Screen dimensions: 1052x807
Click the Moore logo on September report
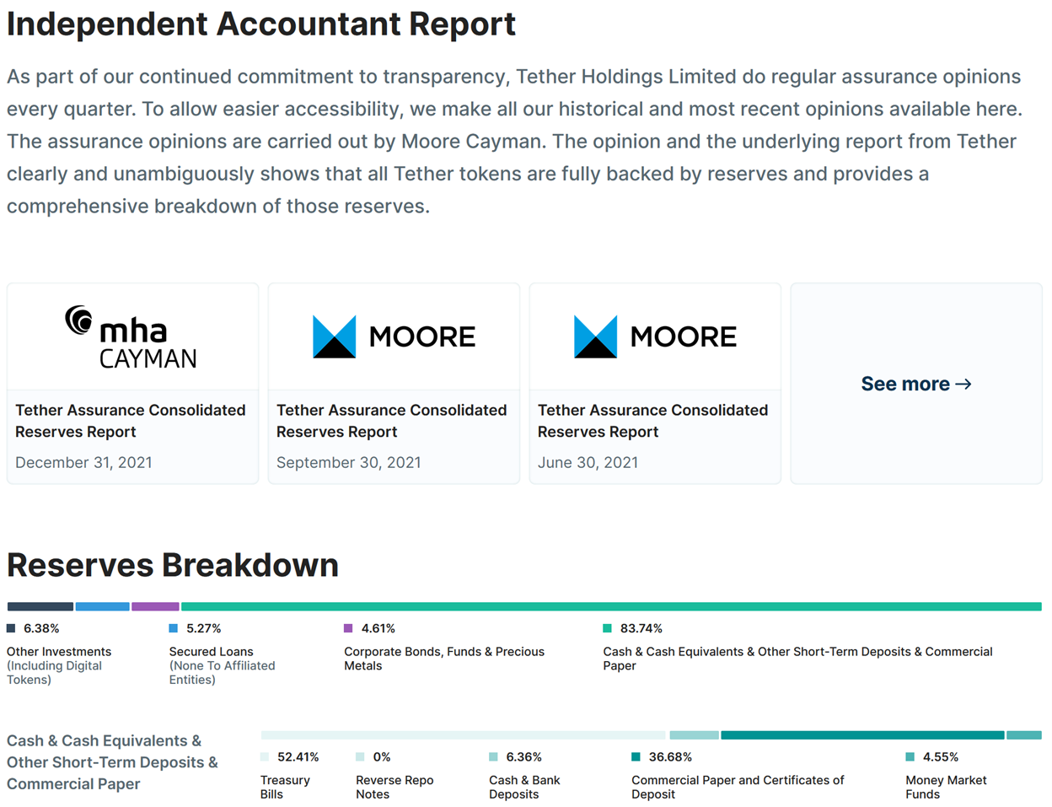click(394, 337)
